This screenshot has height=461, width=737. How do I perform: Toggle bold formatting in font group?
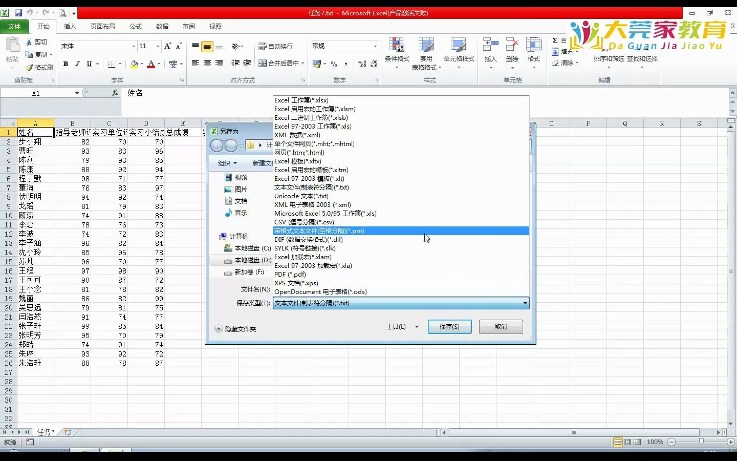[66, 64]
